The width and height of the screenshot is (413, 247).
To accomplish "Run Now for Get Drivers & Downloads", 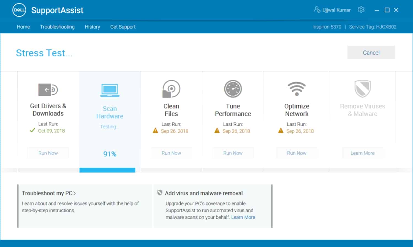I will pyautogui.click(x=48, y=153).
